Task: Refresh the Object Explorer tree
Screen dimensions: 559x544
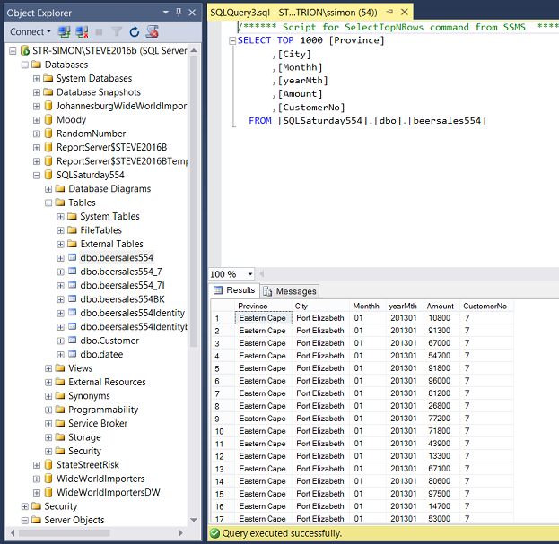Action: click(x=135, y=31)
